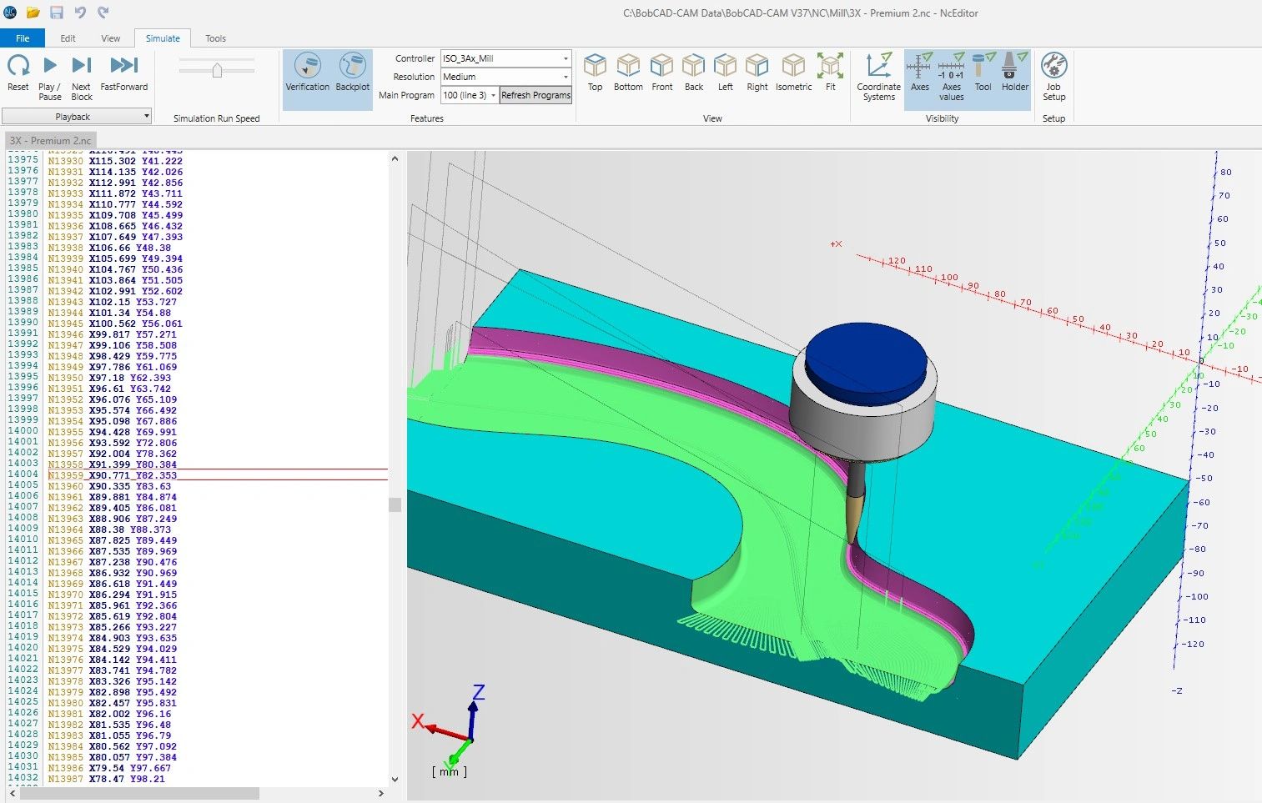The width and height of the screenshot is (1262, 803).
Task: Click Refresh Programs button
Action: click(x=535, y=95)
